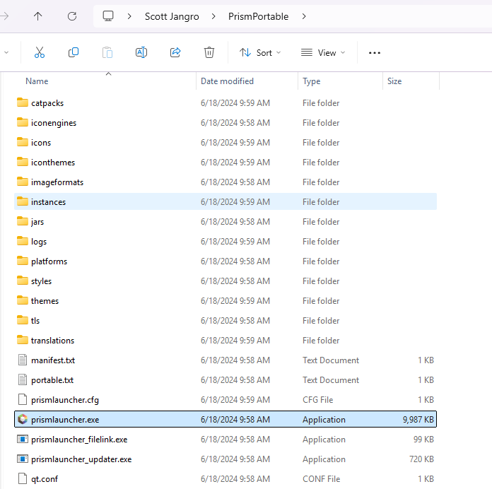Select the imageformats folder name
492x489 pixels.
point(57,182)
